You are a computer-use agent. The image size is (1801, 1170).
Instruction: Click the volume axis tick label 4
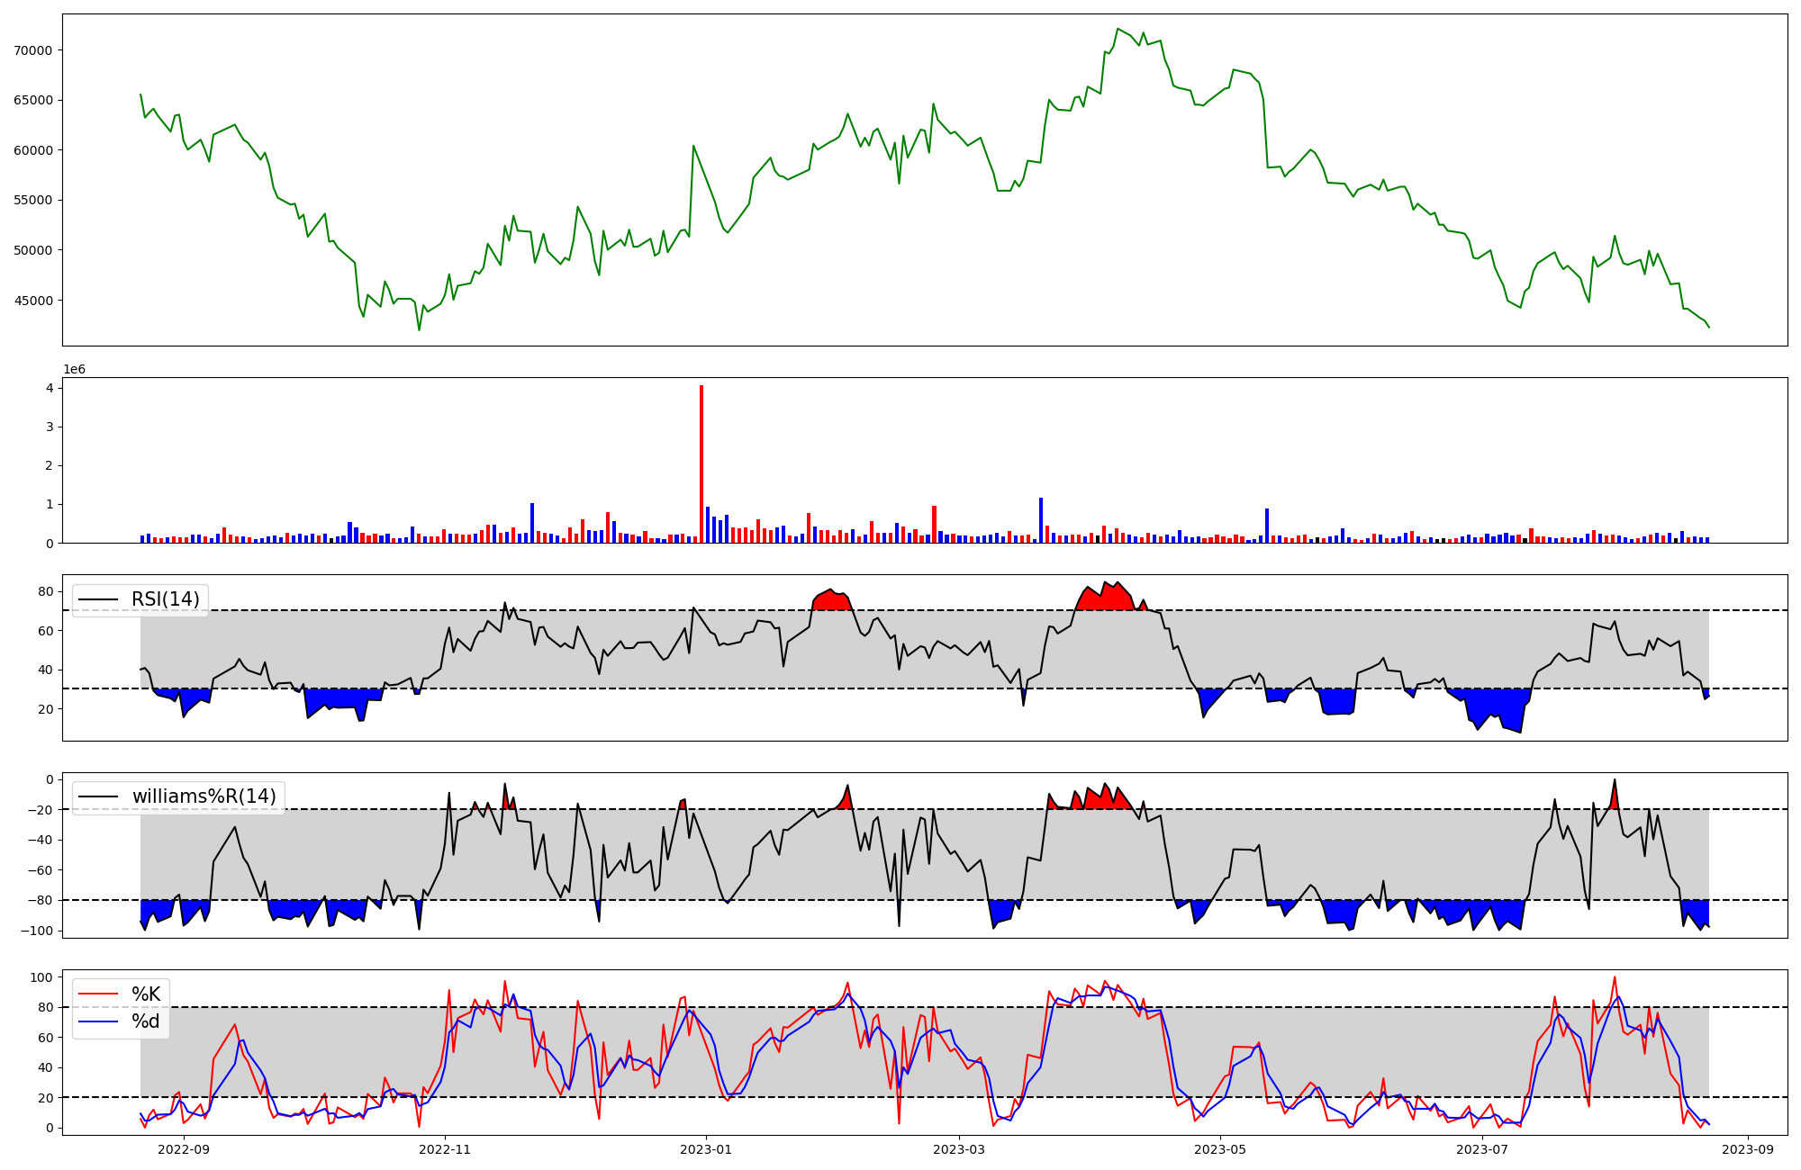50,389
